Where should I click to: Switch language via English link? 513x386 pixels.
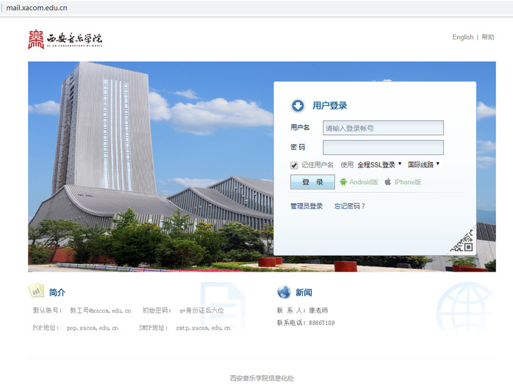pos(462,37)
